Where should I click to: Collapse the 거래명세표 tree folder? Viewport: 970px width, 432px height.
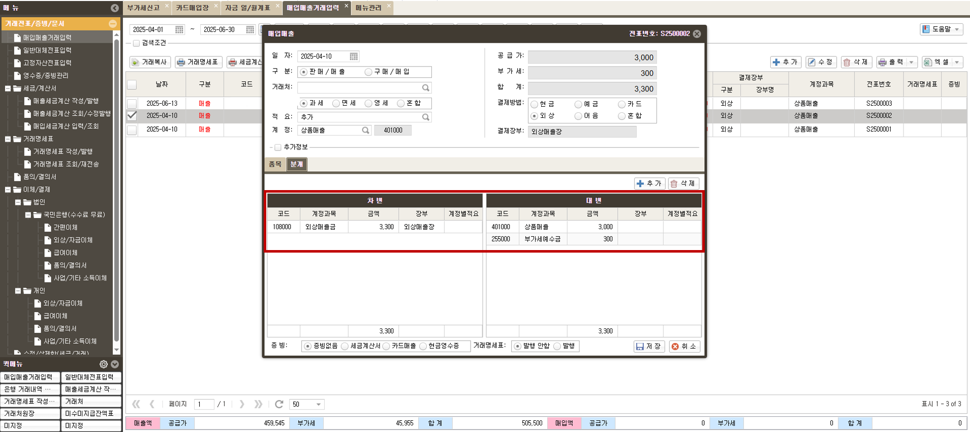point(8,139)
